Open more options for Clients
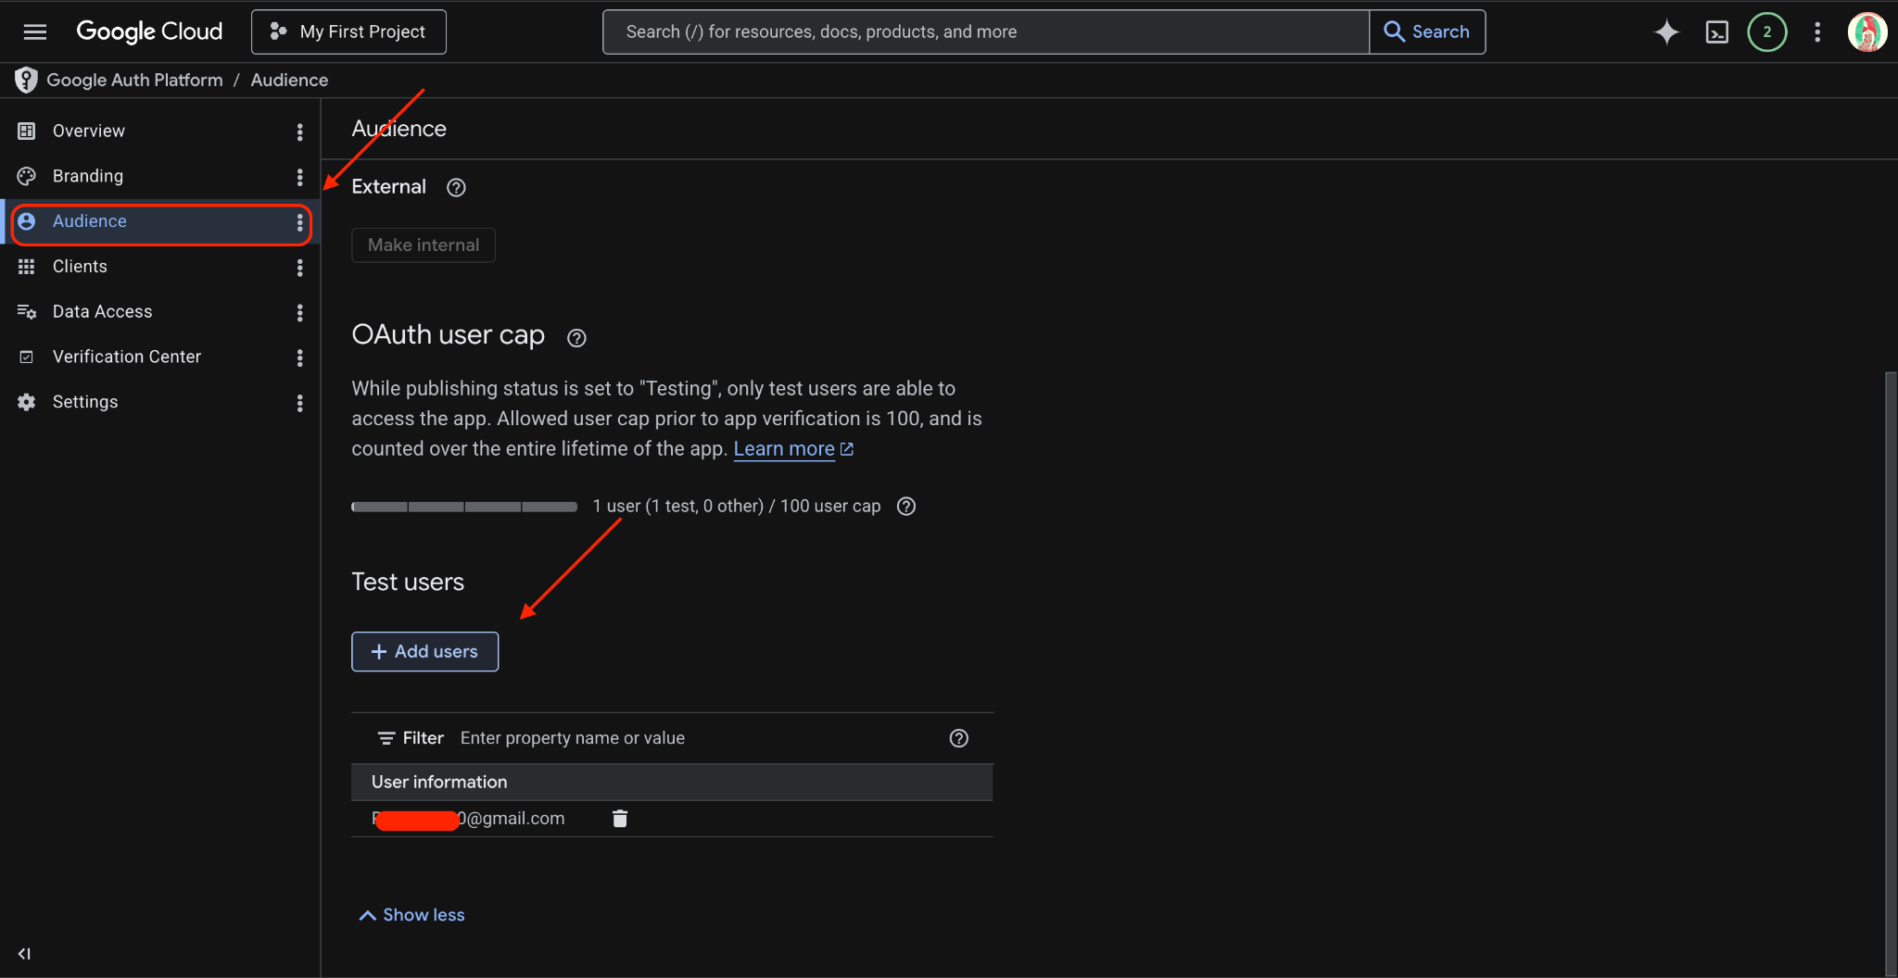The height and width of the screenshot is (978, 1898). click(x=299, y=267)
